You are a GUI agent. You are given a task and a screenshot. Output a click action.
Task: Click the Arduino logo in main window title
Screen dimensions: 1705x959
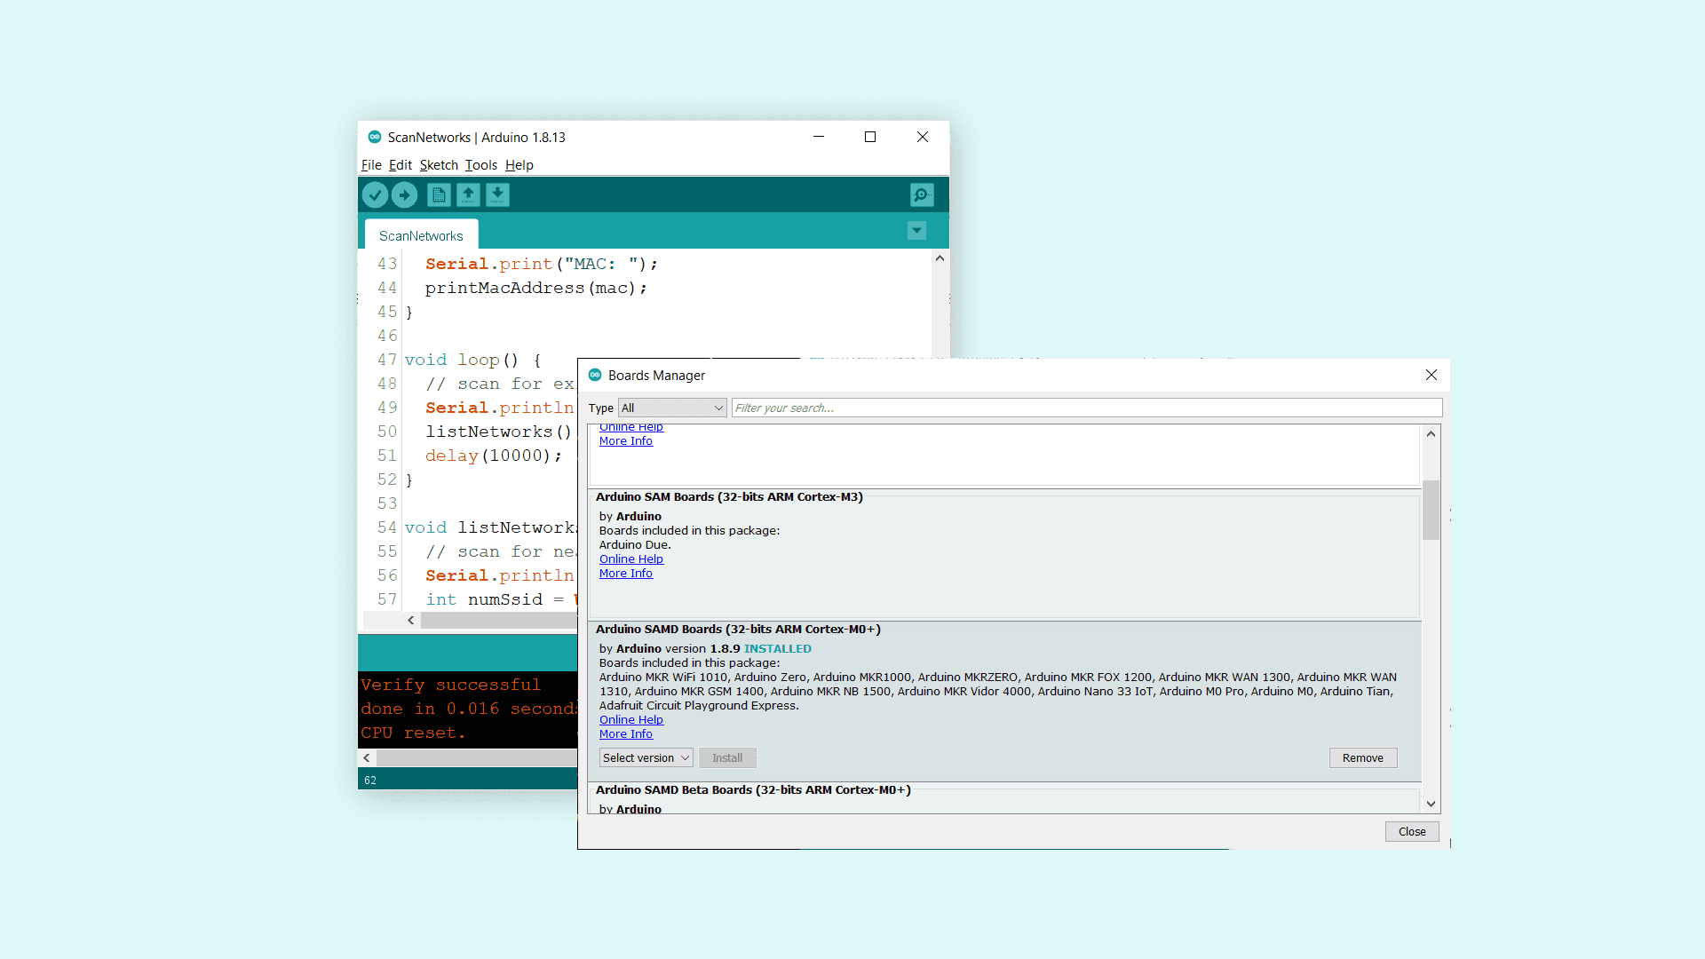(x=375, y=137)
